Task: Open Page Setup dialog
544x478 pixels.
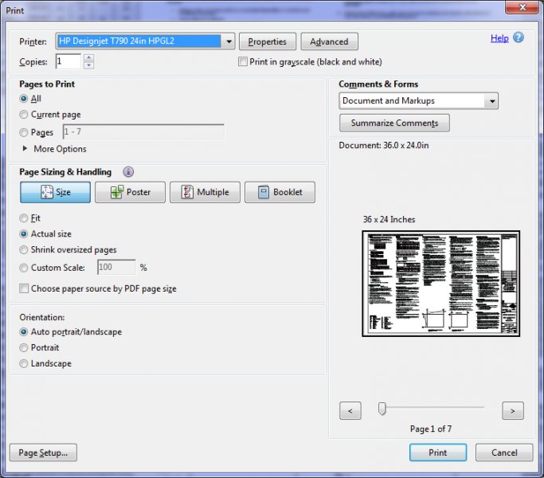Action: (x=43, y=453)
